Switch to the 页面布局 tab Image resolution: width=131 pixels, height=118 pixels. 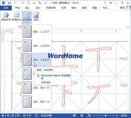click(x=51, y=8)
